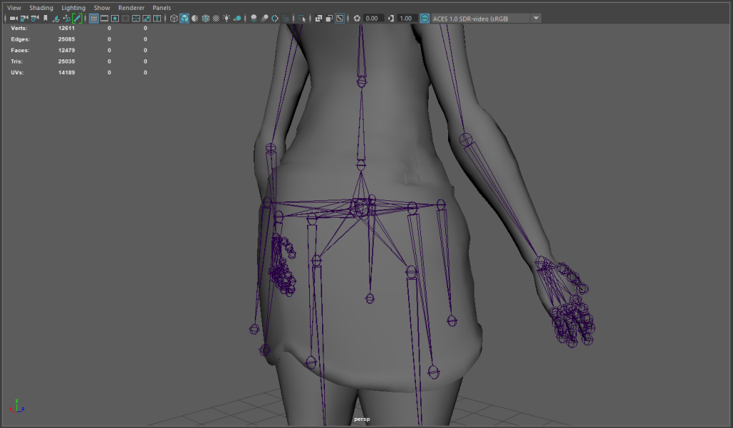
Task: Toggle the viewport Grid display icon
Action: coord(94,18)
